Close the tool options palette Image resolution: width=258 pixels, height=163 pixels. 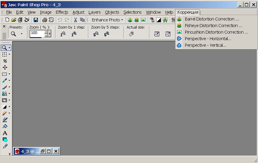click(x=4, y=27)
